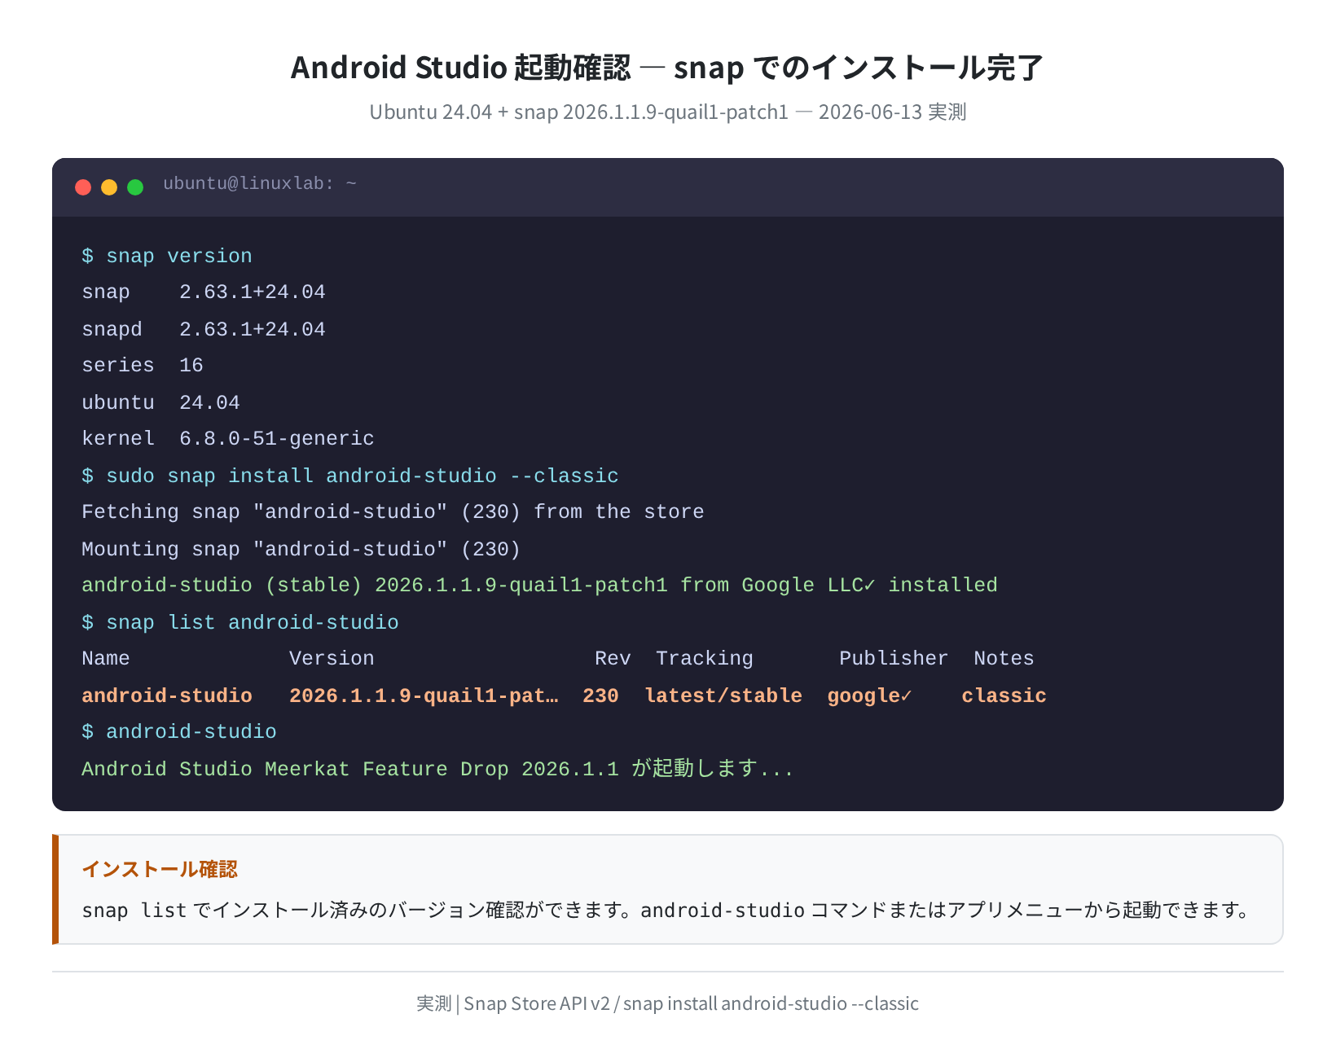The height and width of the screenshot is (1049, 1336).
Task: Select the "kernel 6.8.0-51-generic" output row
Action: click(228, 439)
